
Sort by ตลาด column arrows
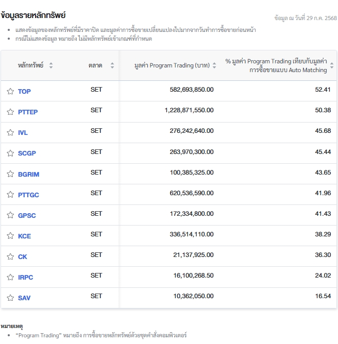[112, 65]
